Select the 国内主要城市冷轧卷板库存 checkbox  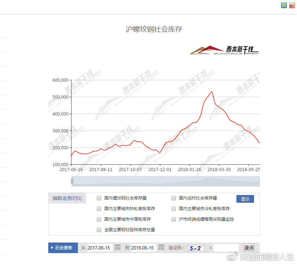pyautogui.click(x=174, y=209)
